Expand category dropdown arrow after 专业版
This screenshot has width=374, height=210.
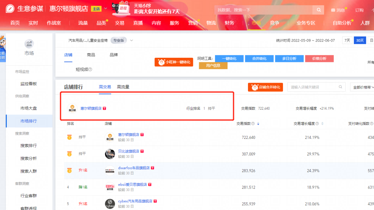pyautogui.click(x=132, y=40)
